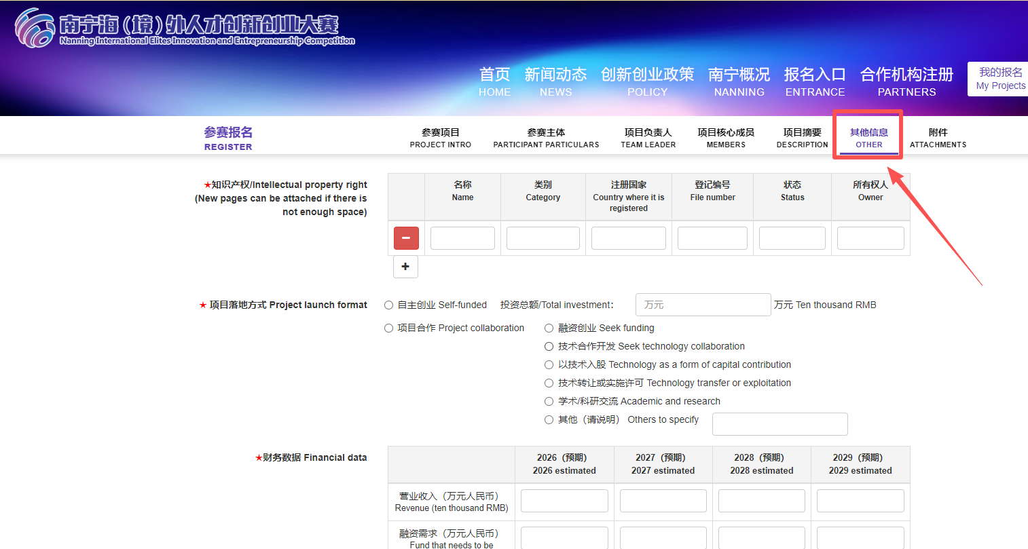
Task: Click the '2029 estimated' column header
Action: 860,464
